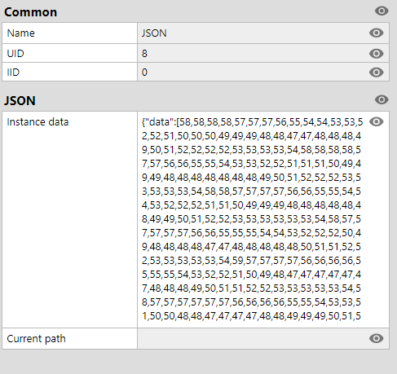Click the empty Current path field

[x=263, y=338]
